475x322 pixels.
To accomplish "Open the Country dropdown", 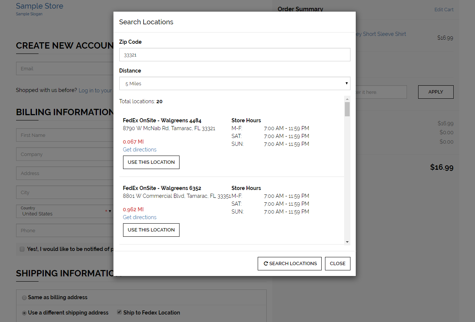I will point(65,211).
